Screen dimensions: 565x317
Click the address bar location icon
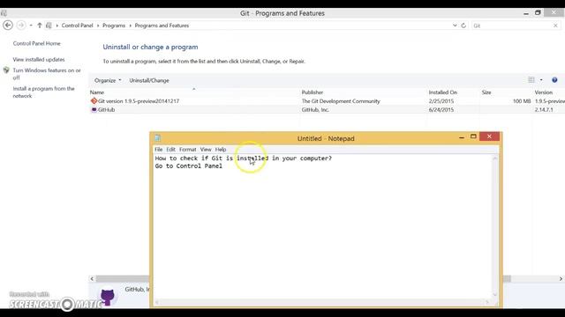(x=49, y=26)
